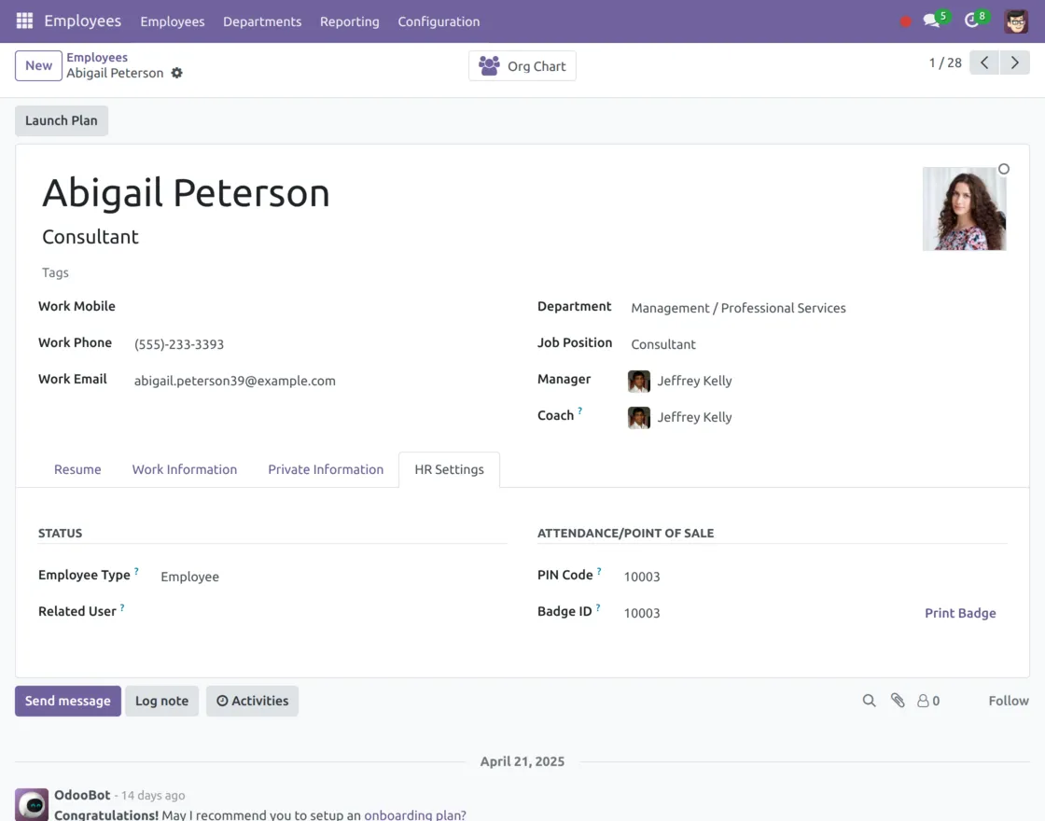1045x821 pixels.
Task: Switch to the Private Information tab
Action: click(x=326, y=469)
